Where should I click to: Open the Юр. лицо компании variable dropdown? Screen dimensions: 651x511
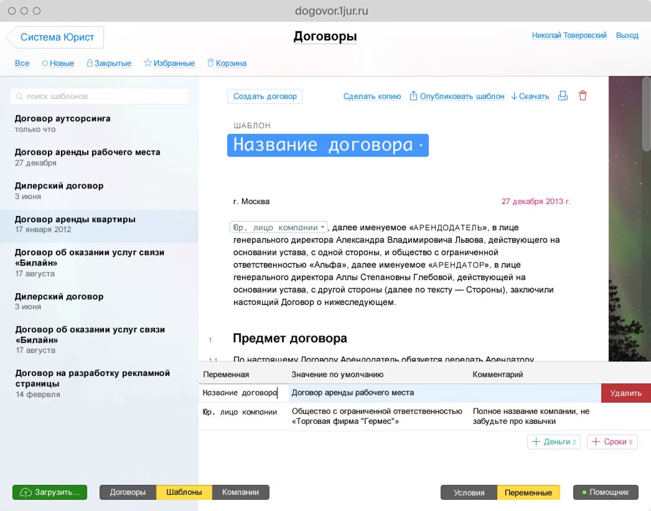pyautogui.click(x=279, y=228)
